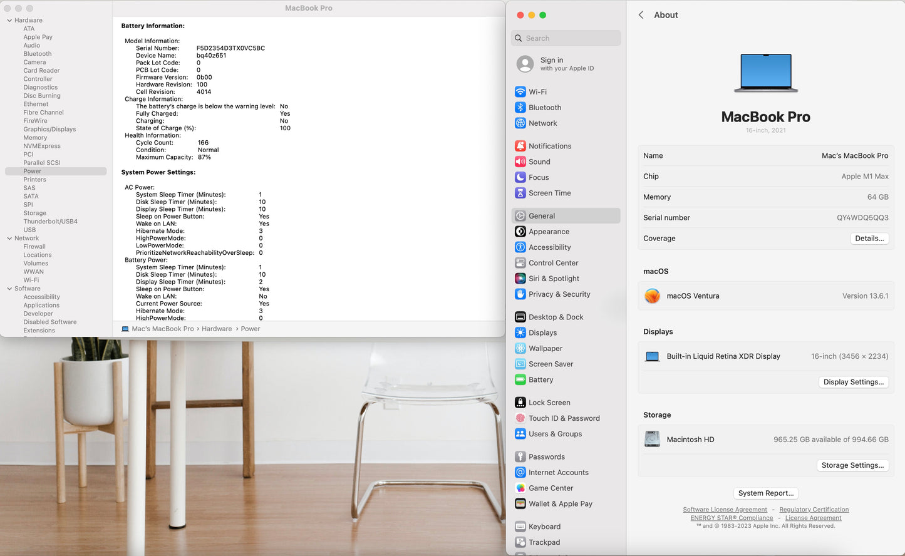
Task: Click the Apple ID avatar to sign in
Action: click(525, 64)
